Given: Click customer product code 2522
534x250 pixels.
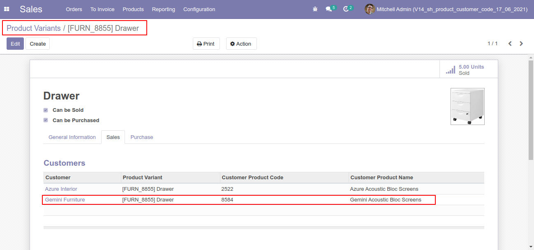Looking at the screenshot, I should pos(227,189).
